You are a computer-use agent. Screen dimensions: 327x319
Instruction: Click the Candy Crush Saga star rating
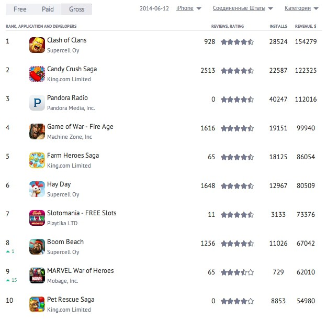pyautogui.click(x=237, y=71)
